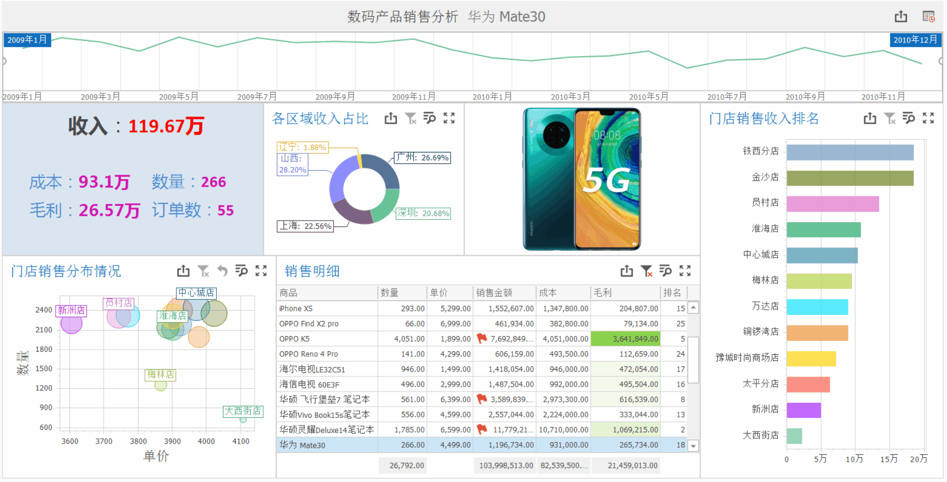The image size is (947, 482).
Task: Select the 员村店 pink bar
Action: pyautogui.click(x=833, y=204)
